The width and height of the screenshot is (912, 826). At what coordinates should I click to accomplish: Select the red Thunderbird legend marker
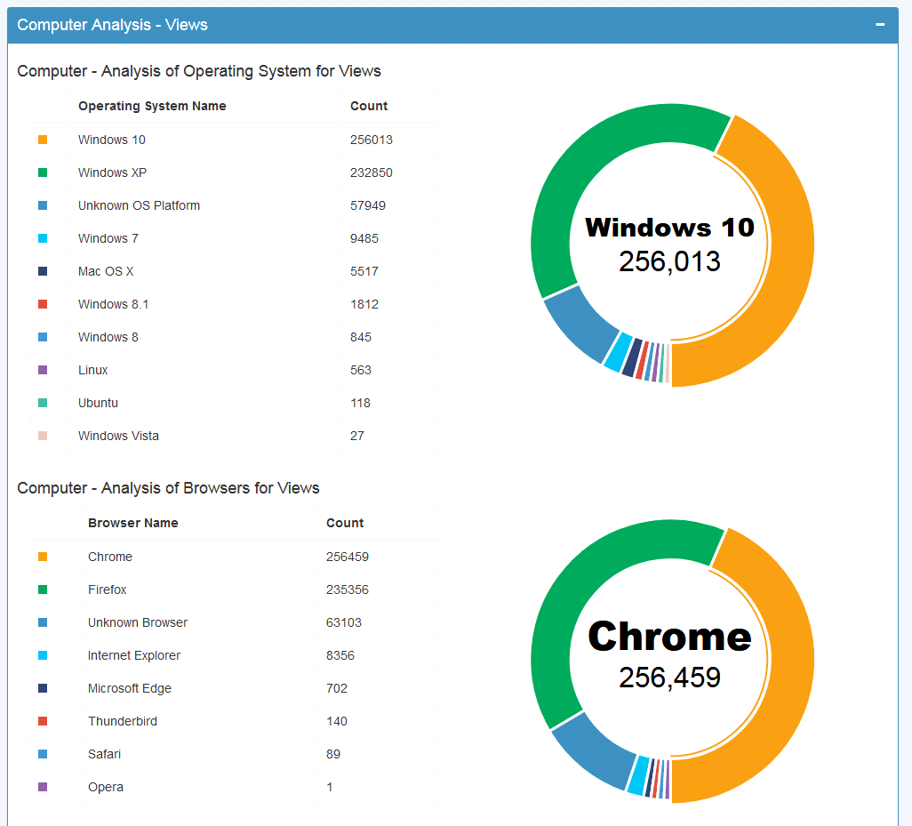click(43, 721)
